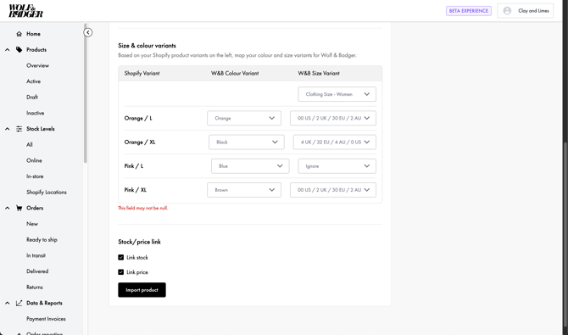Click the Products tag icon
This screenshot has width=568, height=335.
point(19,50)
